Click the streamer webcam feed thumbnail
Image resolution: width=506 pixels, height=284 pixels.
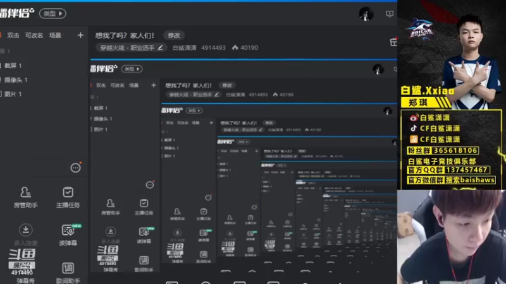452,237
